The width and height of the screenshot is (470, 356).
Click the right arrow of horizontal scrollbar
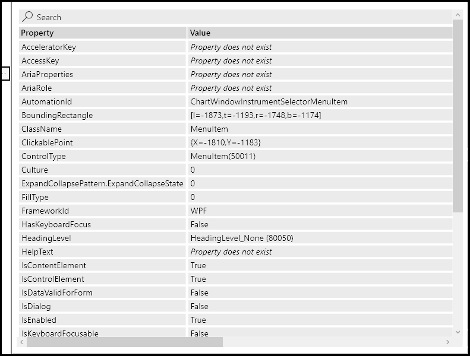[x=448, y=342]
